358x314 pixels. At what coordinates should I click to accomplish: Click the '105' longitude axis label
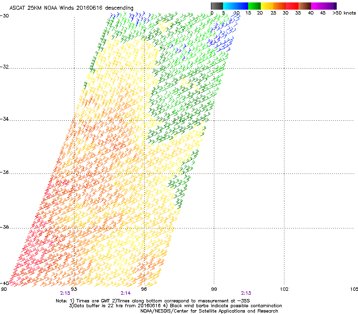point(354,289)
